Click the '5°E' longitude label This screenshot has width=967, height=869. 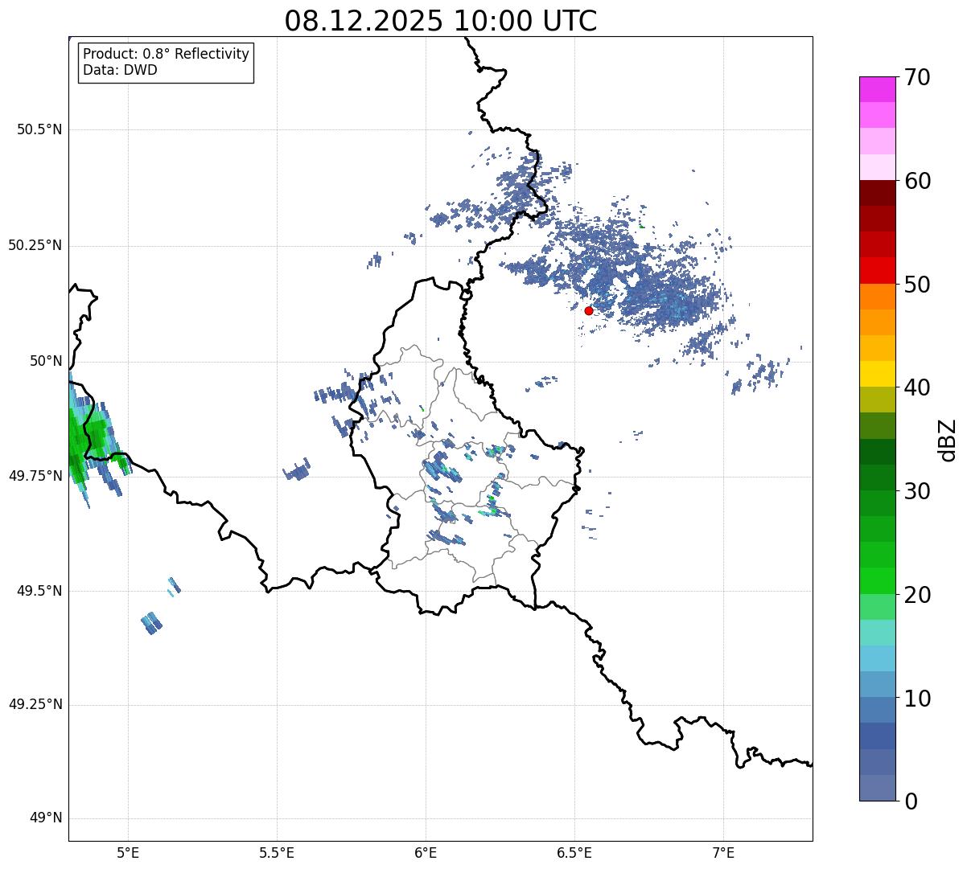point(128,852)
